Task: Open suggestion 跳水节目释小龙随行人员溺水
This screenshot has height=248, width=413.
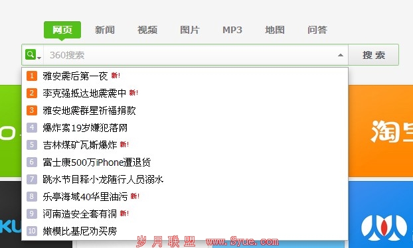Action: pos(103,179)
